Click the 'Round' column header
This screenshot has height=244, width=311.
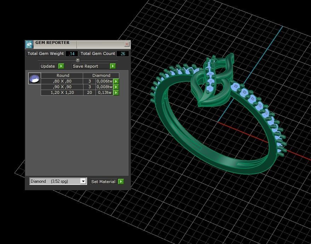tap(62, 75)
